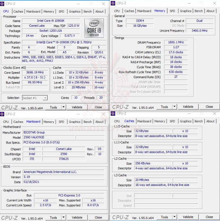Open About tab in the Mainboard window
This screenshot has width=220, height=221.
click(x=100, y=122)
